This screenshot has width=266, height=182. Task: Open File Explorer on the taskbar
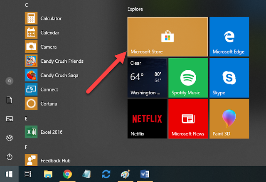pos(48,174)
